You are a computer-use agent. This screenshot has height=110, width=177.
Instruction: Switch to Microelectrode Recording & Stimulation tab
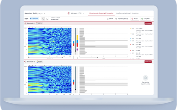(x=101, y=13)
